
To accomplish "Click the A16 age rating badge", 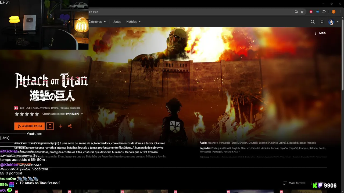I will [x=16, y=108].
